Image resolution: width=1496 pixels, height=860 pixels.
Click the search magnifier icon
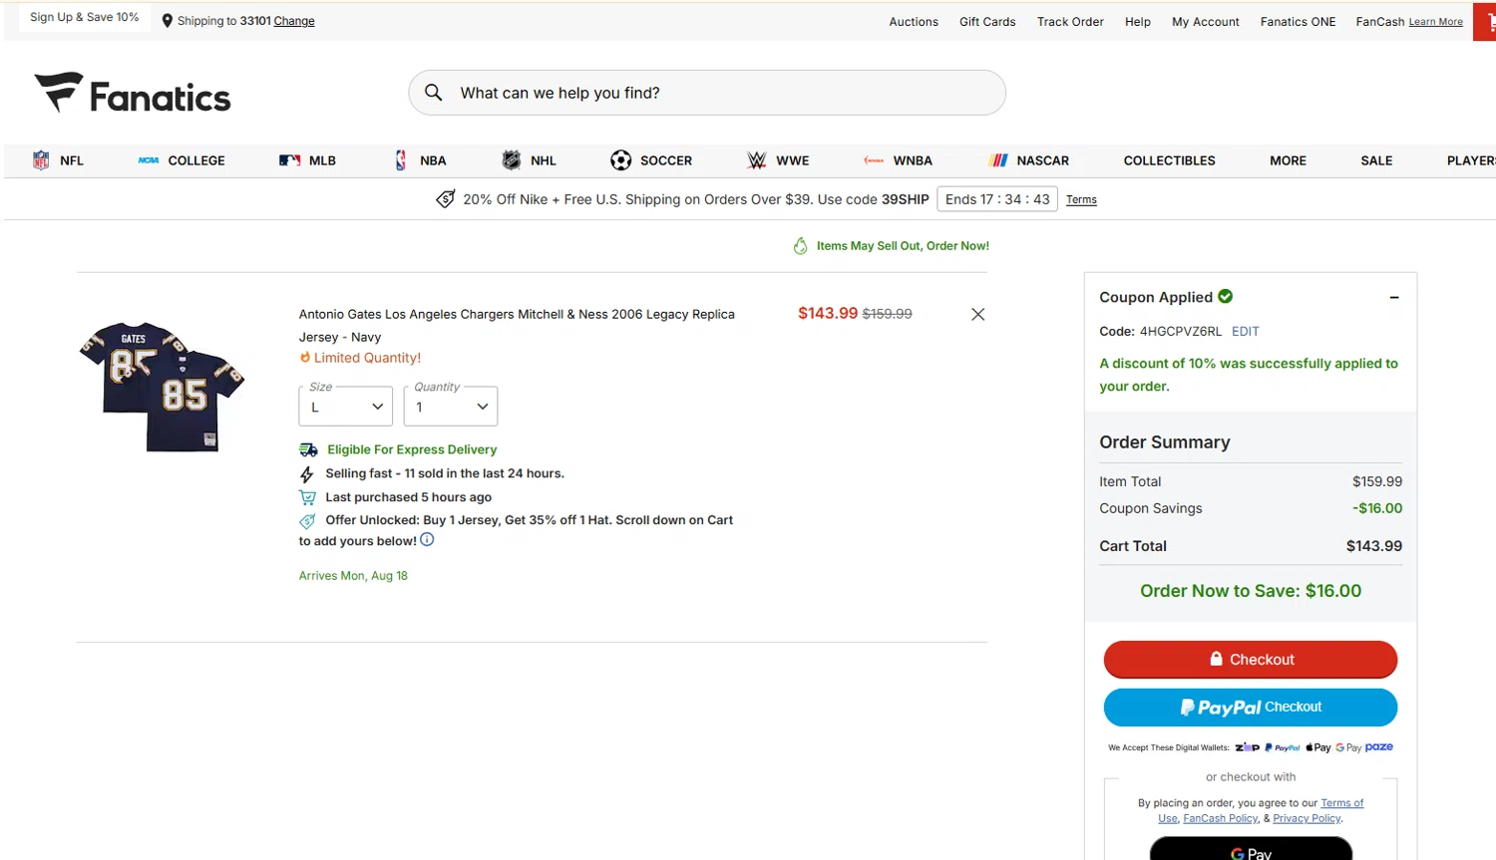coord(434,93)
